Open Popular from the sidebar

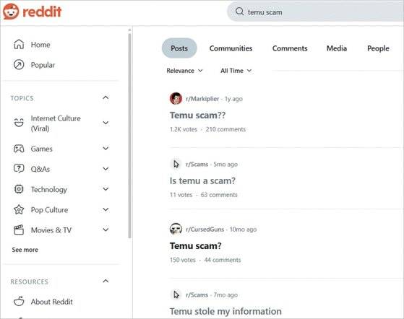click(x=43, y=65)
